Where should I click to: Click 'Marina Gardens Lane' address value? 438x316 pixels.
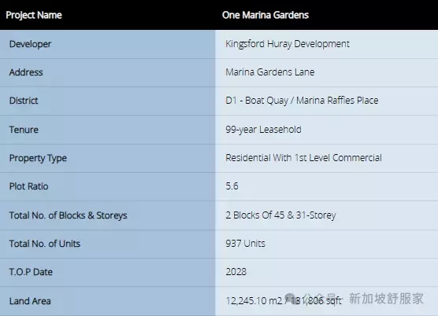coord(270,72)
